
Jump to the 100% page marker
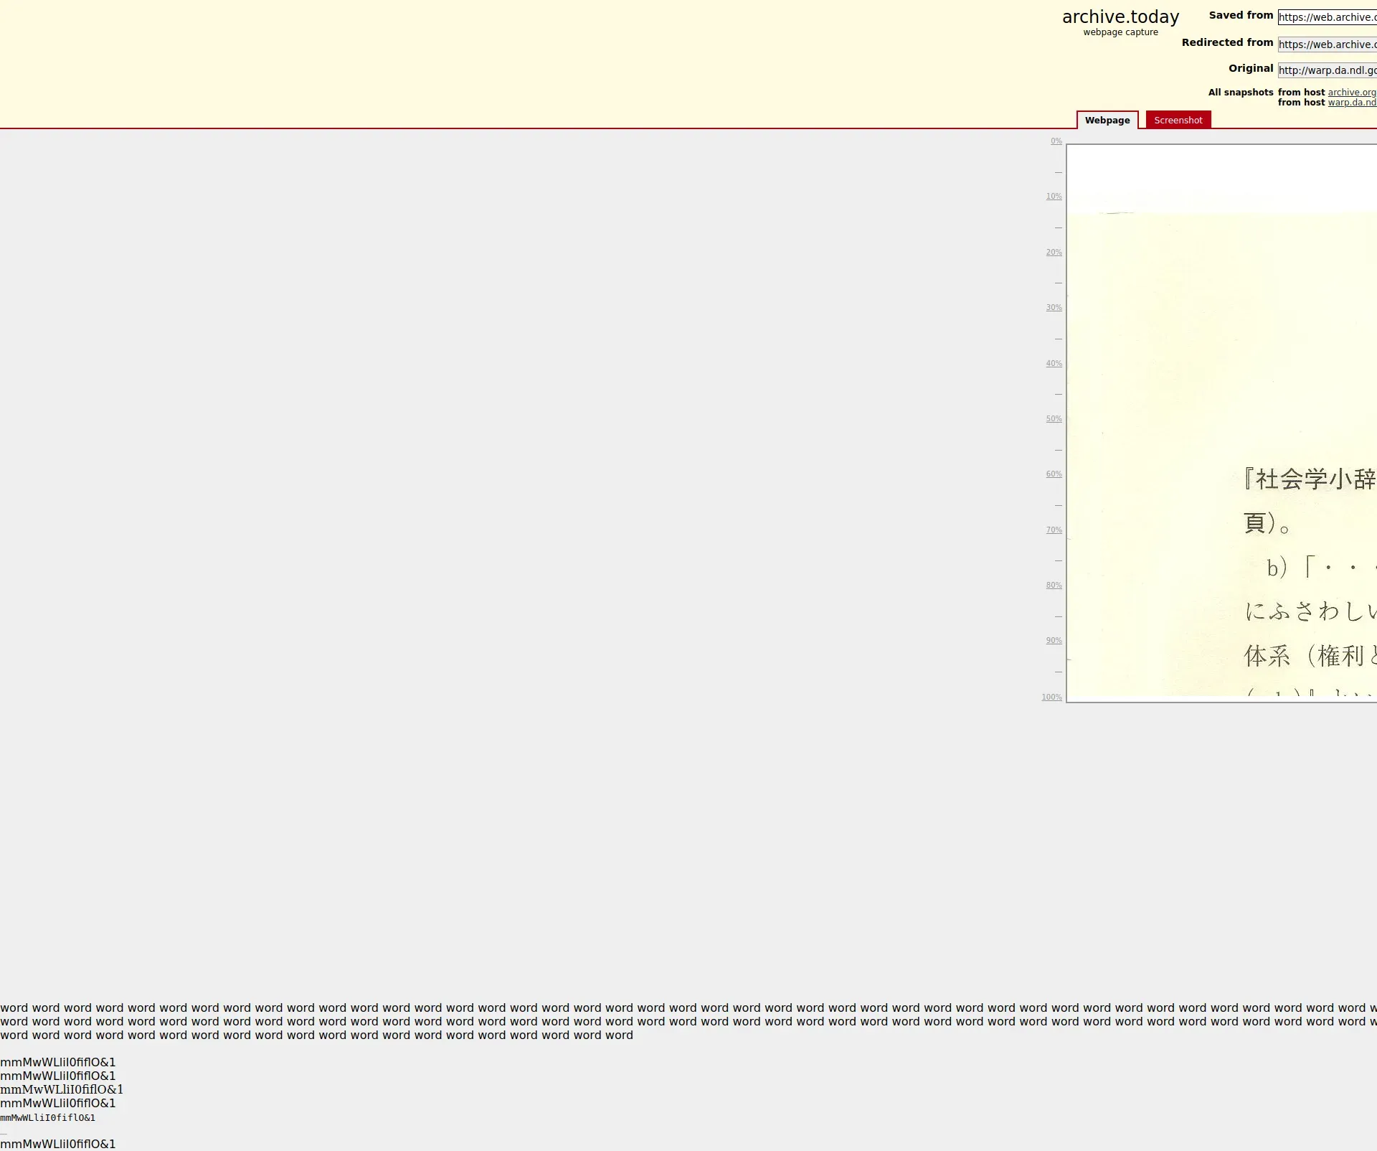1051,697
